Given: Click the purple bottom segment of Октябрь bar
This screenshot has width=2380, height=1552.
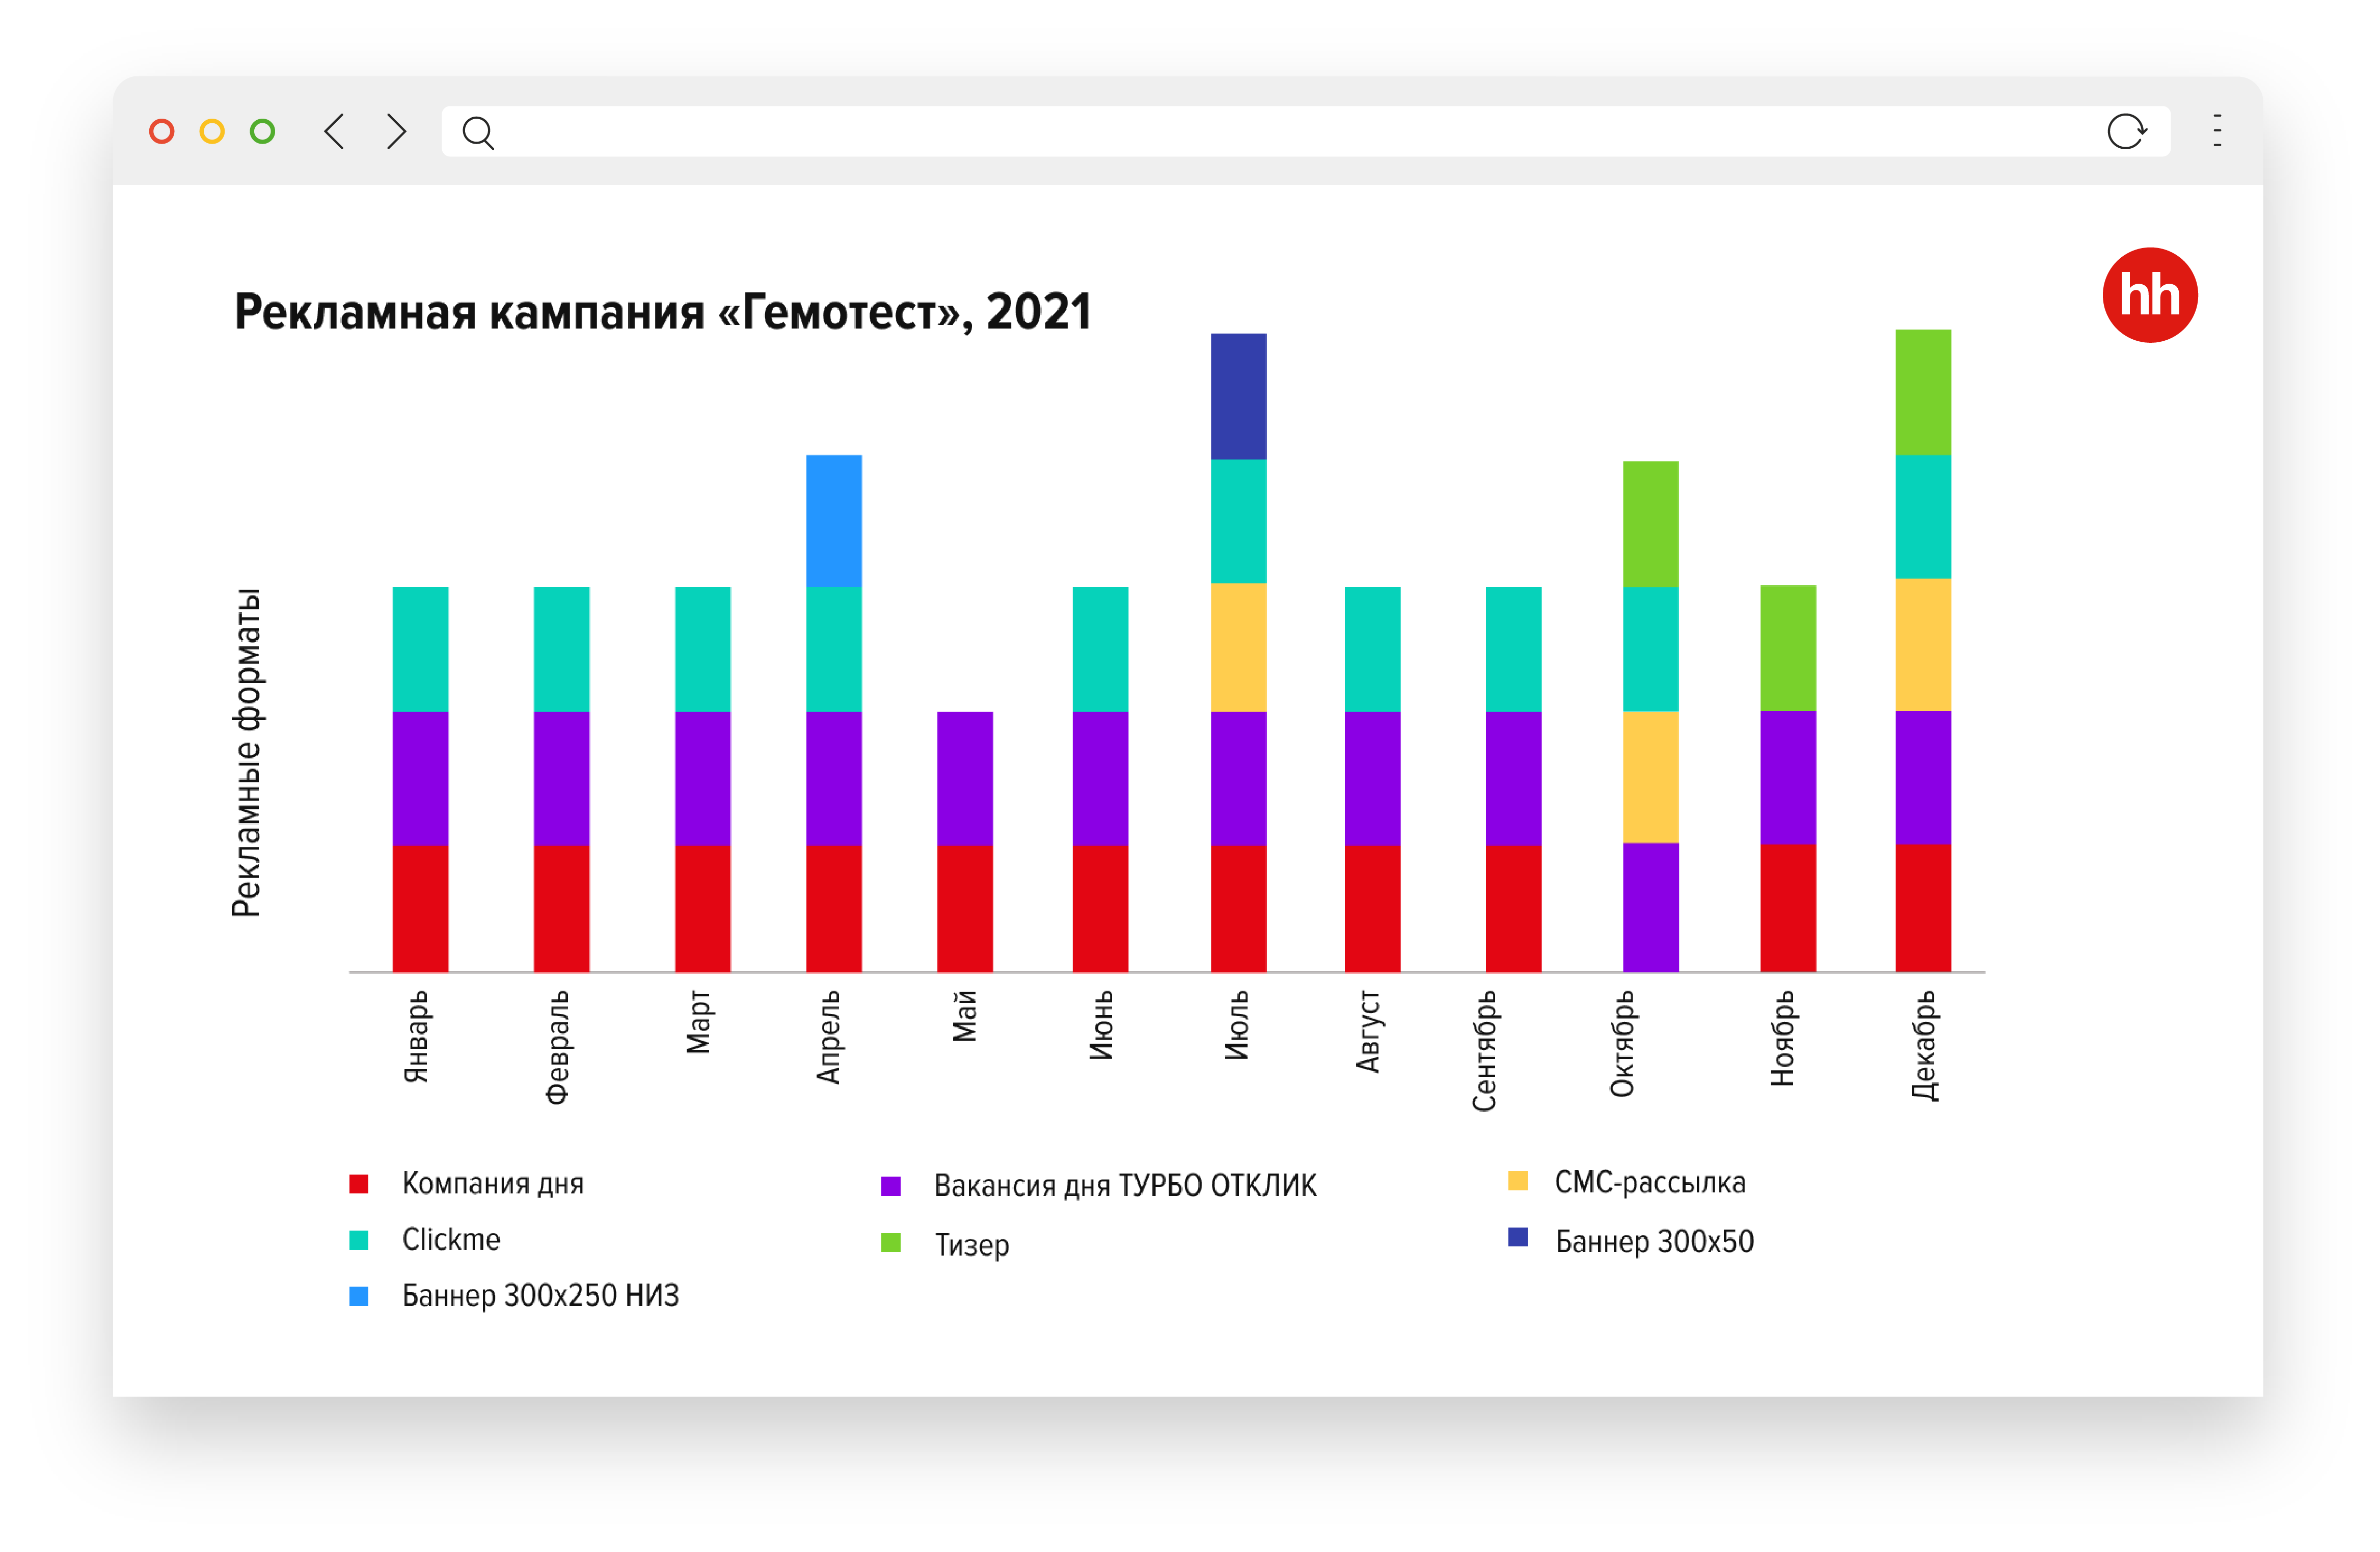Looking at the screenshot, I should click(1650, 907).
